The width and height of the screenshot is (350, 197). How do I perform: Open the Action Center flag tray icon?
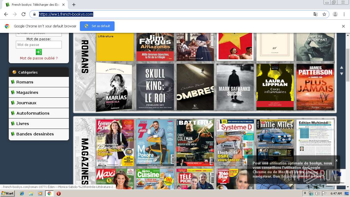[x=324, y=193]
